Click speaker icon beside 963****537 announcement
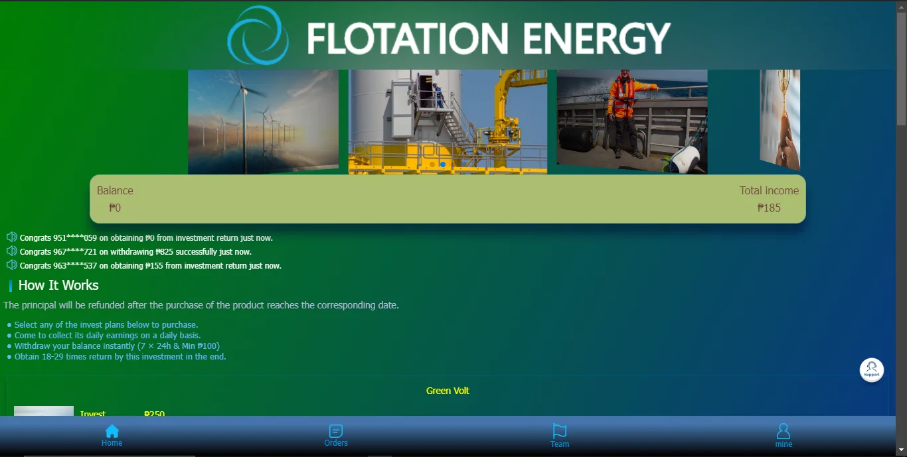907x457 pixels. tap(12, 265)
